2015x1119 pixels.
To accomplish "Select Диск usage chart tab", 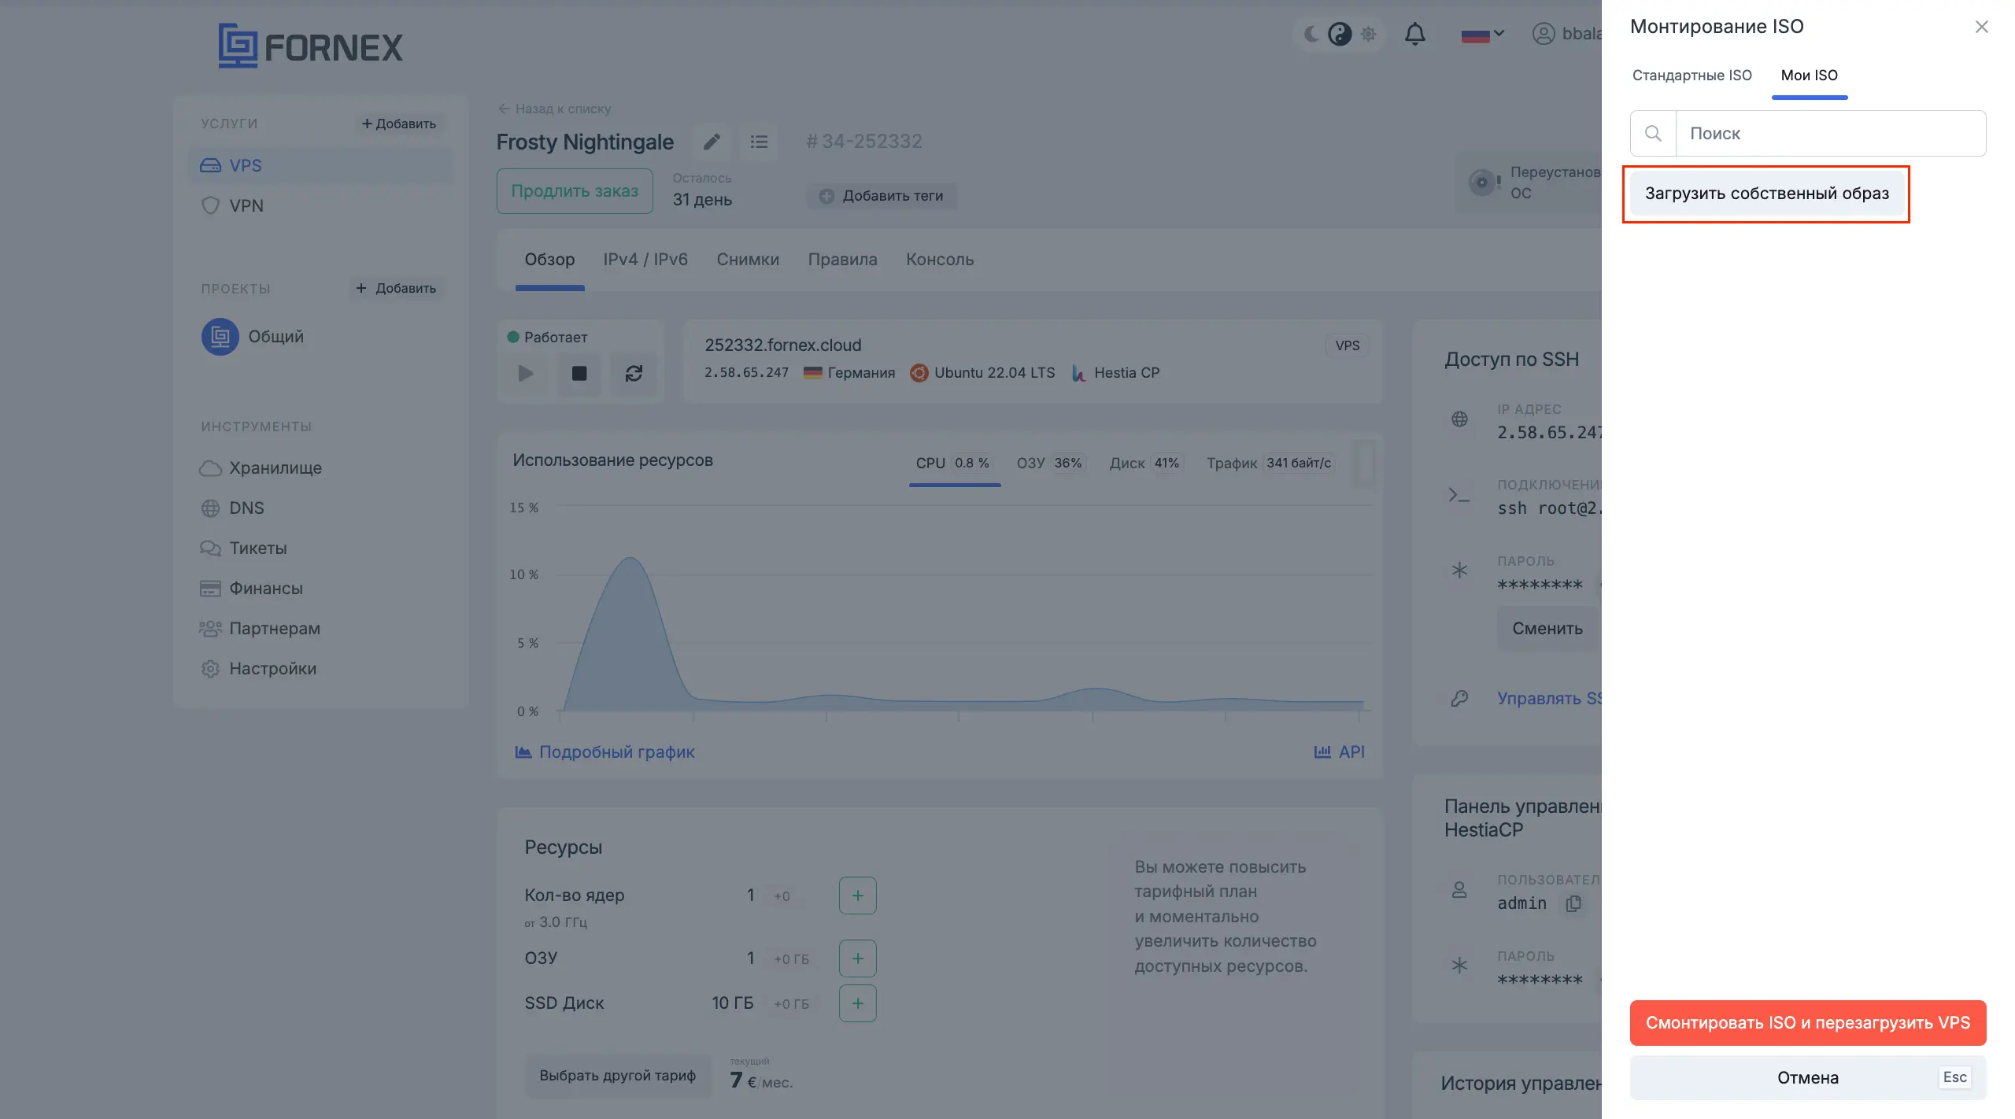I will tap(1146, 463).
